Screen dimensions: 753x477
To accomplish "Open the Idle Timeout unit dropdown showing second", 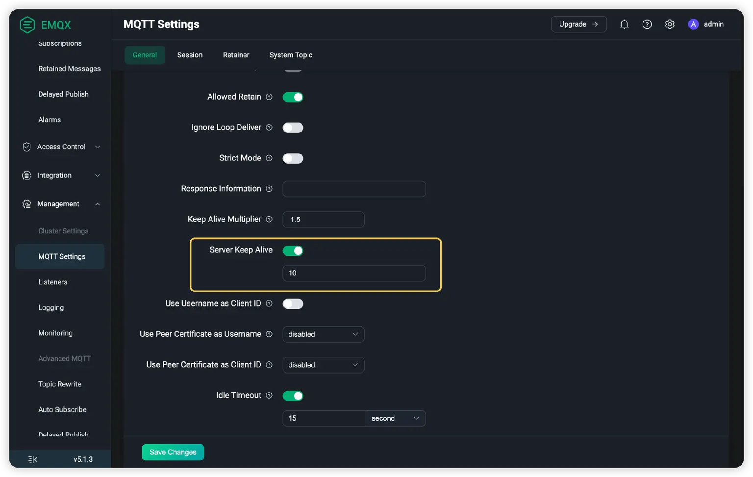I will point(395,418).
